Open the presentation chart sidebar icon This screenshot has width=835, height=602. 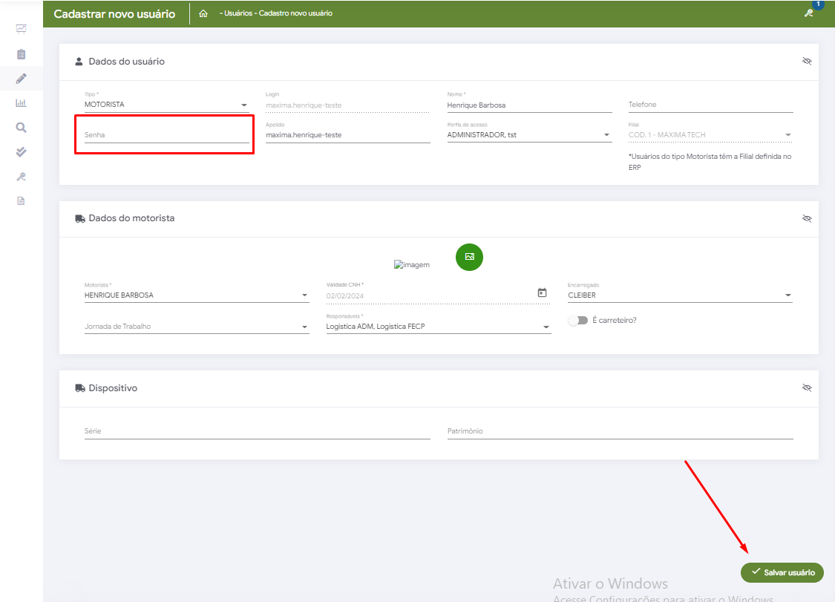tap(21, 29)
